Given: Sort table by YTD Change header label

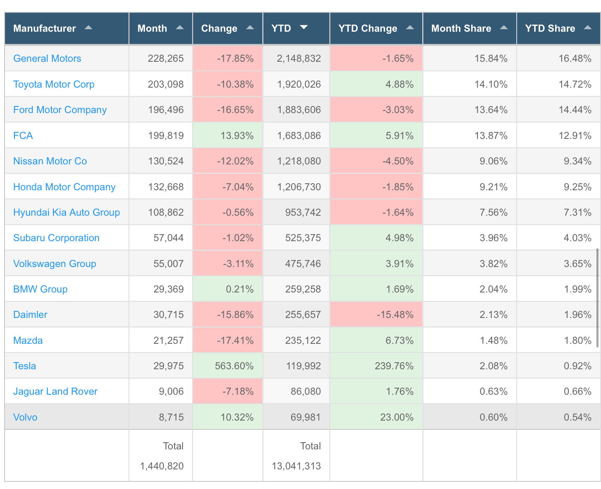Looking at the screenshot, I should click(x=368, y=28).
